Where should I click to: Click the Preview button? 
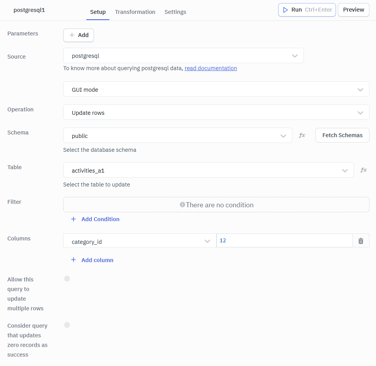[353, 10]
